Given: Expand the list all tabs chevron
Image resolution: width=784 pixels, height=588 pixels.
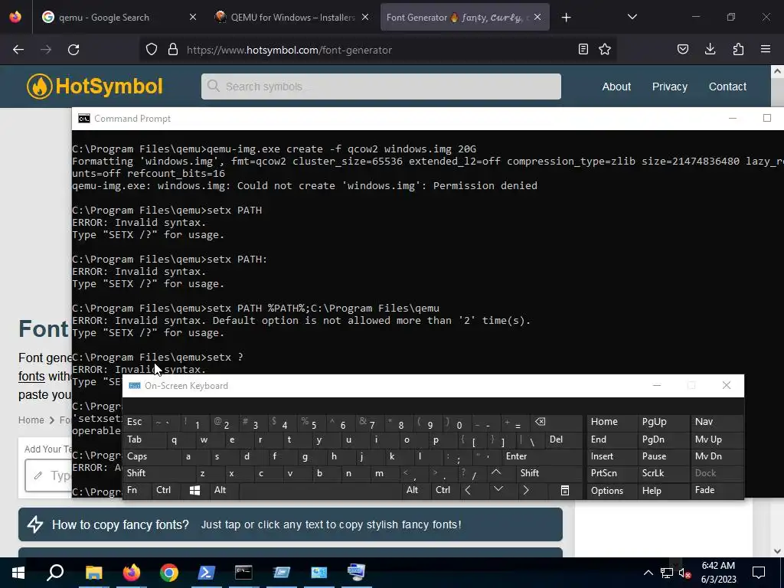Looking at the screenshot, I should pyautogui.click(x=632, y=17).
